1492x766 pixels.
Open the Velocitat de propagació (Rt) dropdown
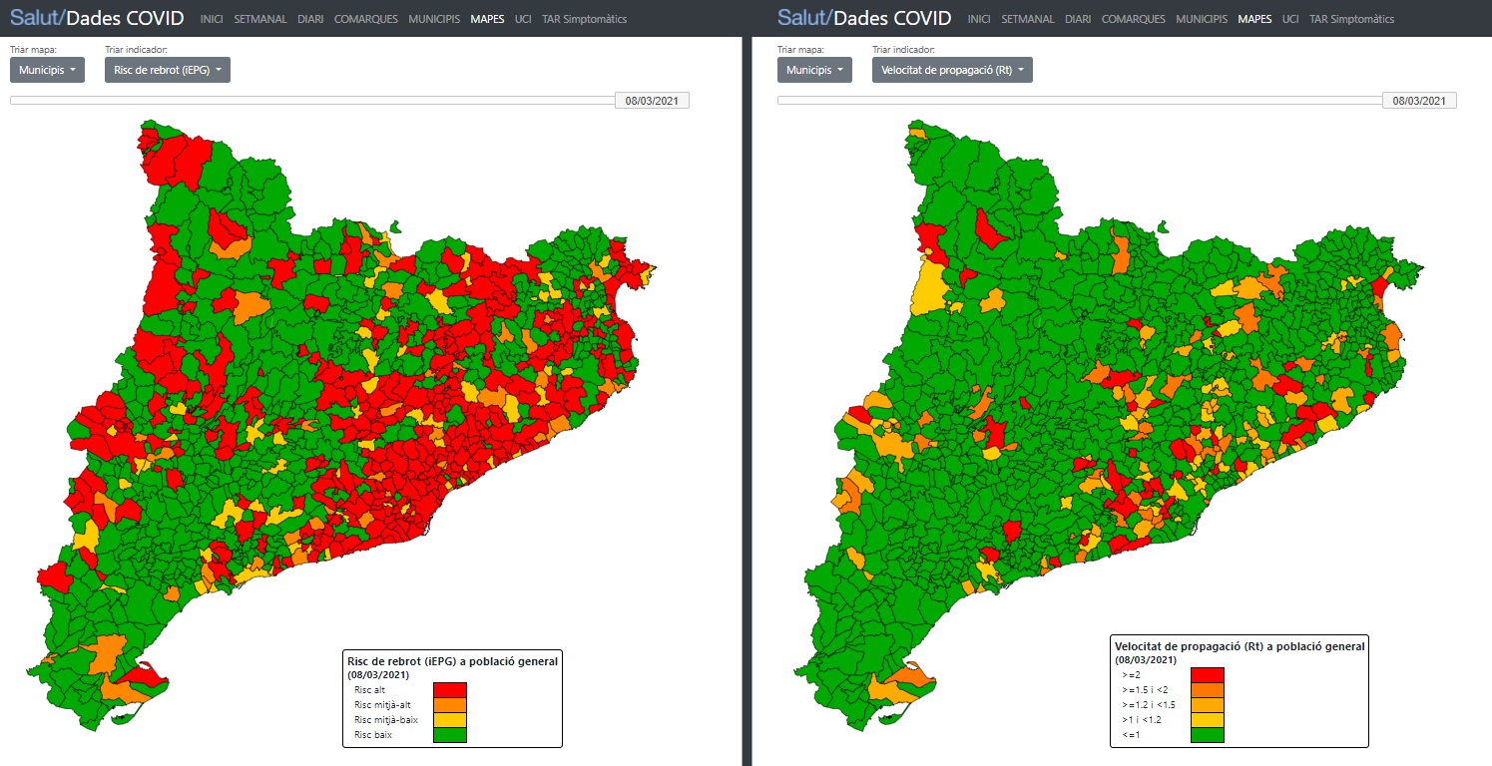[952, 70]
